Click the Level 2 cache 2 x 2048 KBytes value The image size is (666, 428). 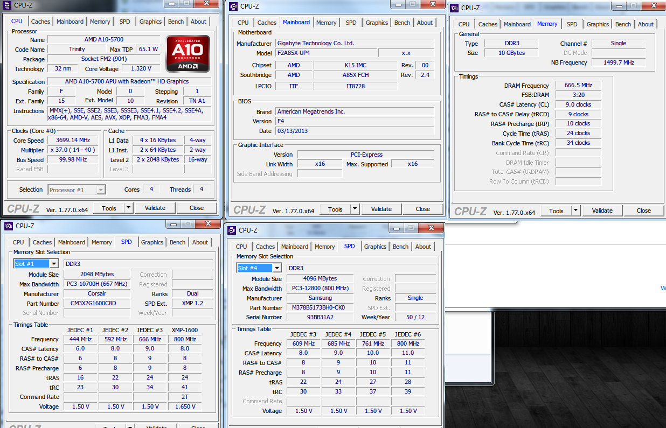[158, 160]
